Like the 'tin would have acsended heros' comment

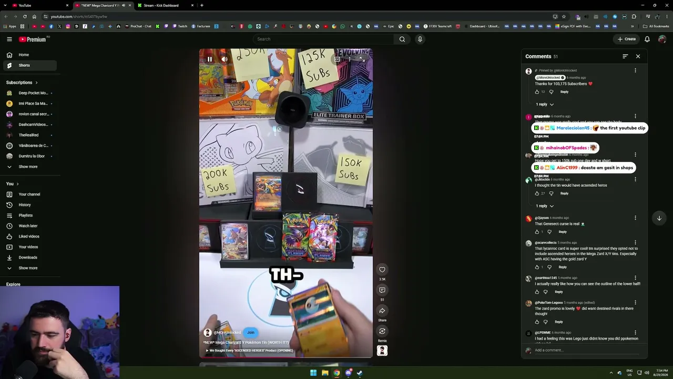537,193
